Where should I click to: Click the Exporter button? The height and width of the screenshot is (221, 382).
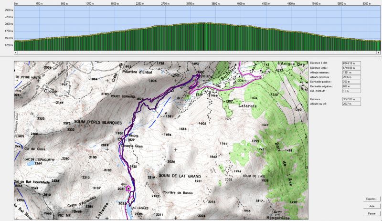coord(371,199)
